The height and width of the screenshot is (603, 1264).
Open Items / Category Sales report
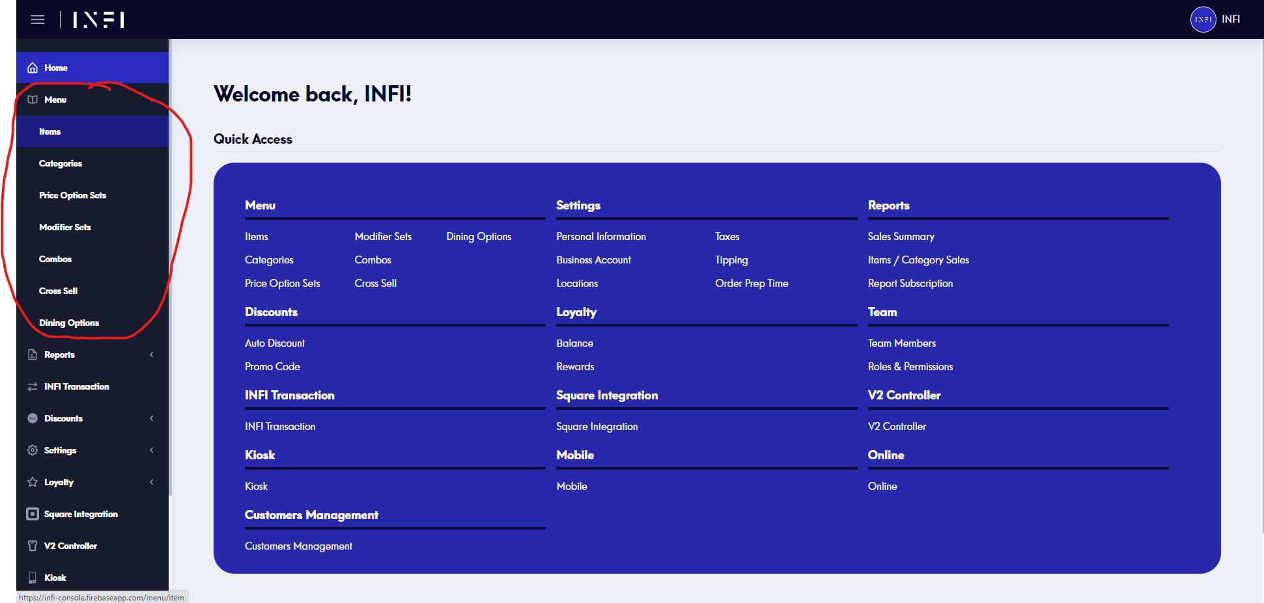[x=918, y=260]
